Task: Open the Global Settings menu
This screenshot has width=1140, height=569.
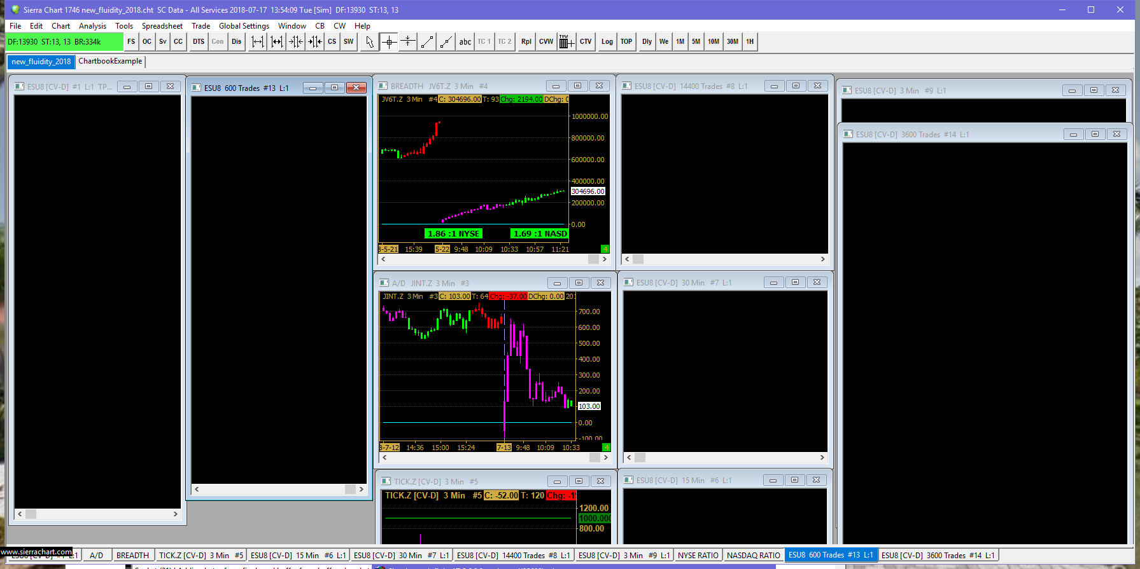Action: (244, 26)
